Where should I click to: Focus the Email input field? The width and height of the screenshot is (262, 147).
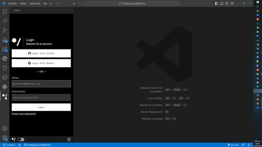[41, 84]
